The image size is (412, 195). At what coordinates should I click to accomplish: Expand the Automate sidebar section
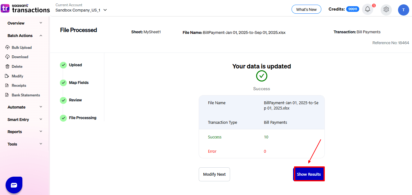pos(25,107)
